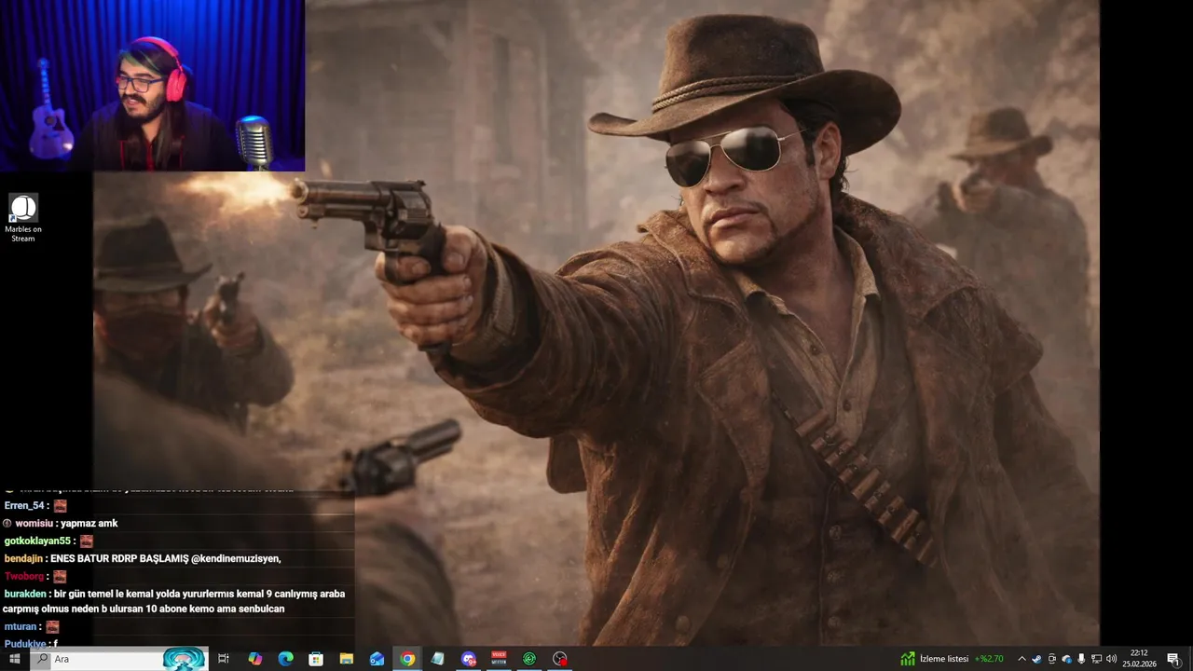Open Microsoft Store from the taskbar

[316, 659]
